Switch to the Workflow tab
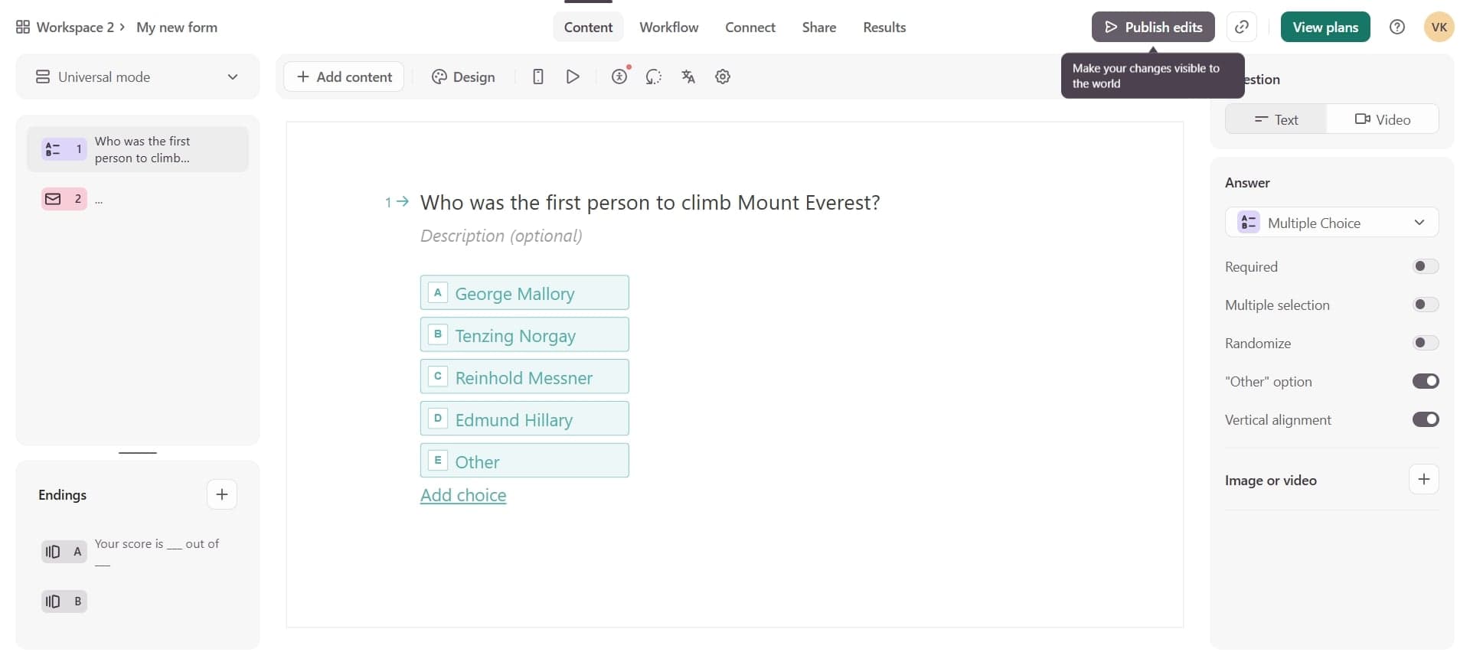The image size is (1470, 665). coord(668,28)
